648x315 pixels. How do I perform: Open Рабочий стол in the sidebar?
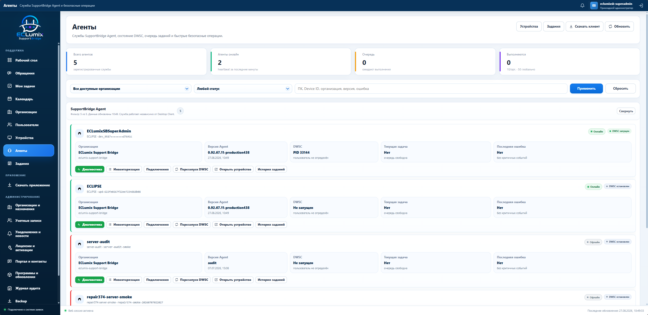(x=29, y=60)
